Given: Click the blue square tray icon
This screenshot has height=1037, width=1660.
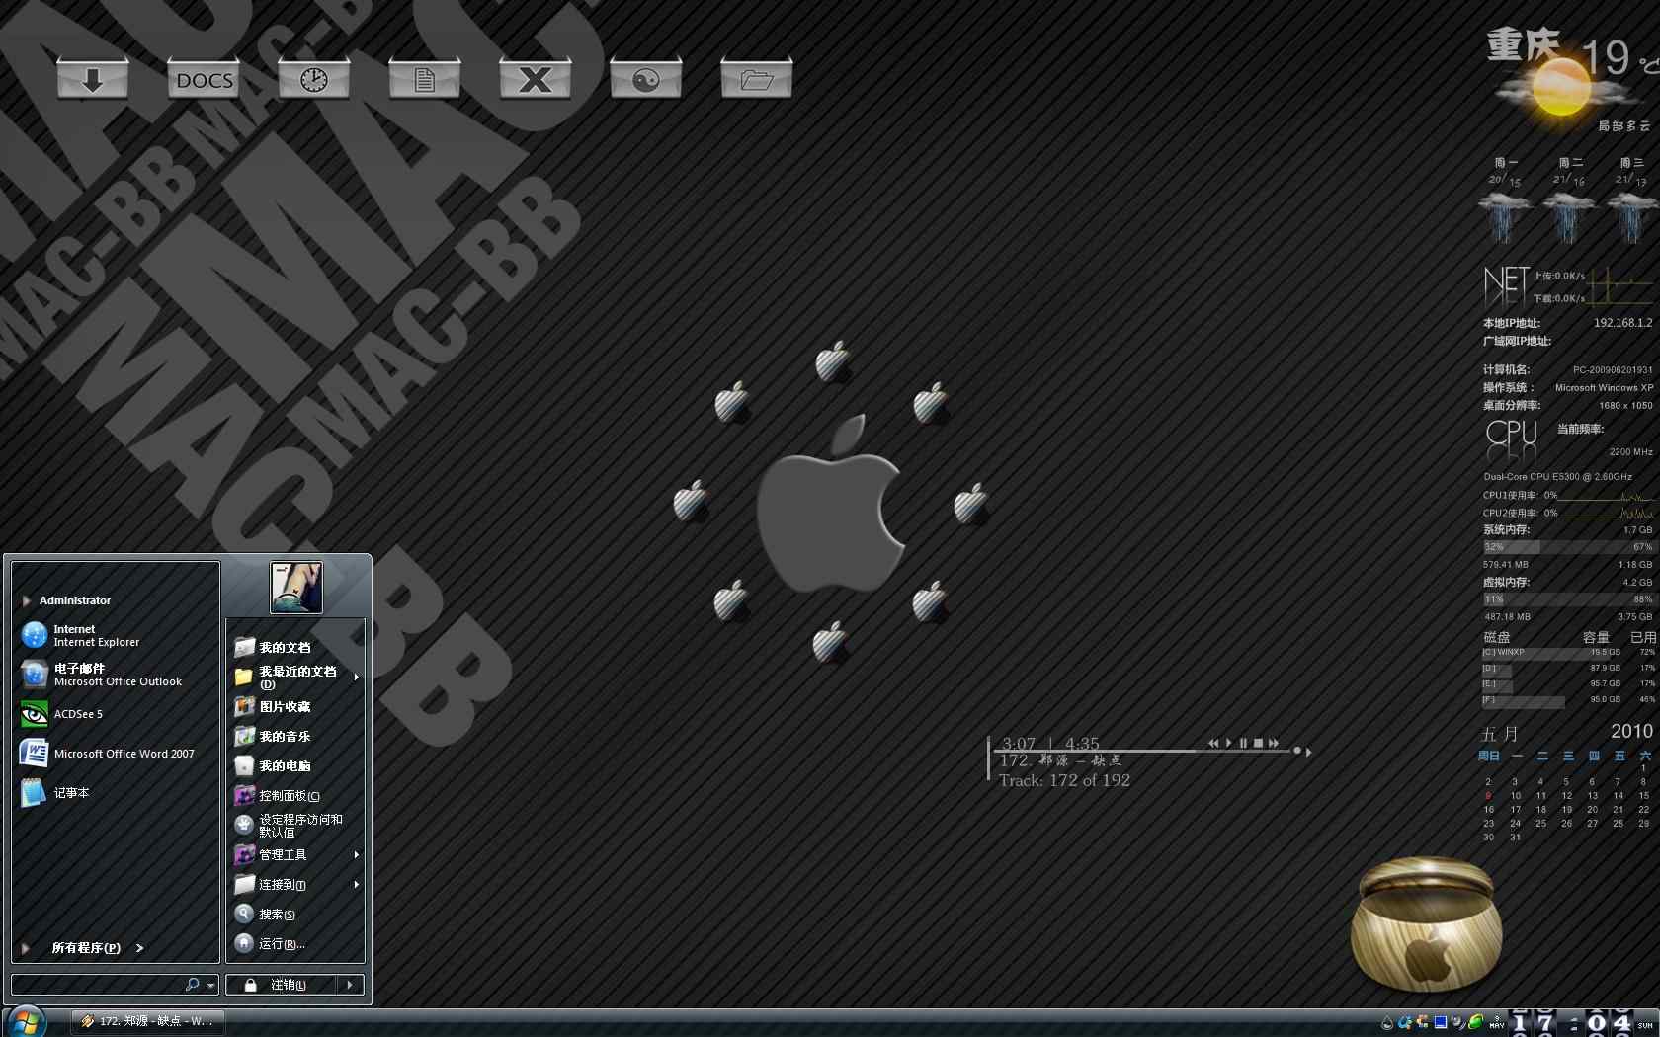Looking at the screenshot, I should coord(1441,1022).
